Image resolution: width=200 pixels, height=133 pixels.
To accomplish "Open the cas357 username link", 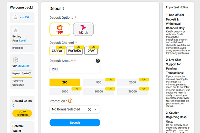I will (25, 17).
